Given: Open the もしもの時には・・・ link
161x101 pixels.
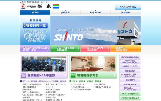Looking at the screenshot, I should point(80,87).
